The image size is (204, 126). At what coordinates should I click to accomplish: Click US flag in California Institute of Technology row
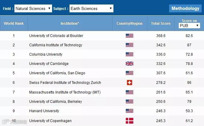129,45
